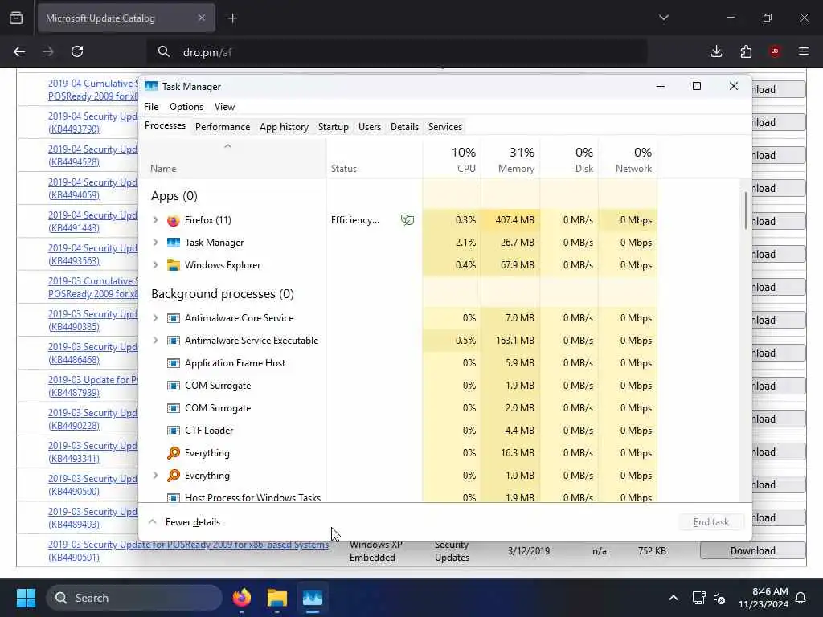Open the taskbar clock showing 8:46 AM
The image size is (823, 617).
[764, 598]
